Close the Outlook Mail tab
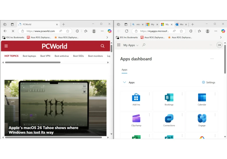Image resolution: width=227 pixels, height=159 pixels. click(186, 24)
